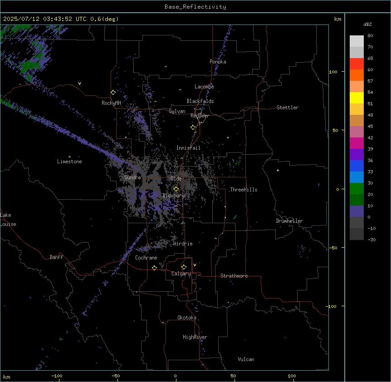The width and height of the screenshot is (391, 382).
Task: Click the white plus marker northwest of Drumheller
Action: point(278,170)
